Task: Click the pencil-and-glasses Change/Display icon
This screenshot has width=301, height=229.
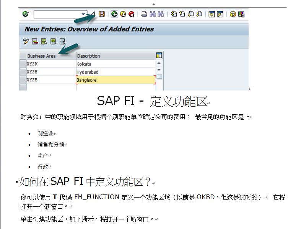Action: [26, 41]
